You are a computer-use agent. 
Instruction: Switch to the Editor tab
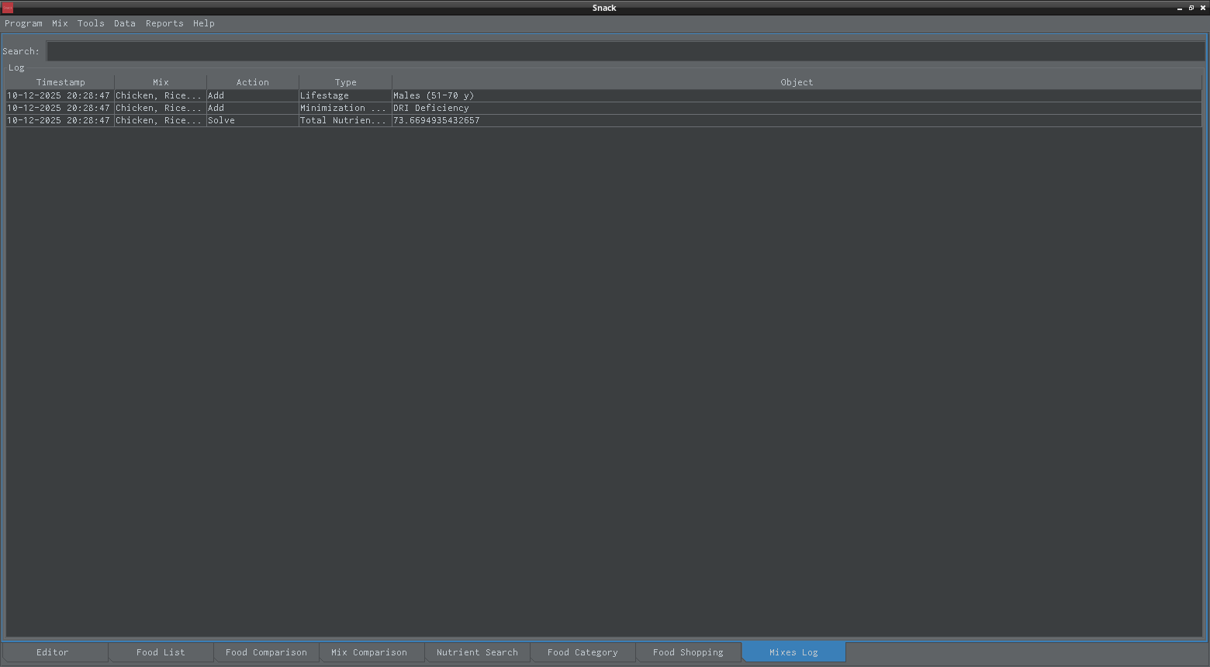tap(53, 652)
